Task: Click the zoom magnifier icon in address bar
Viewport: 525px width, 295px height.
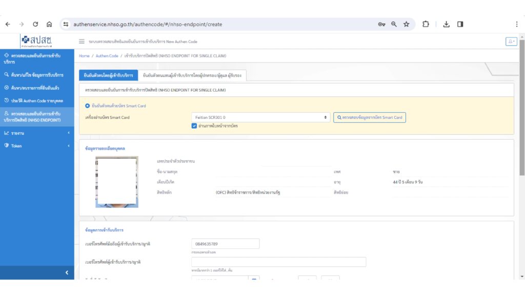Action: click(394, 24)
